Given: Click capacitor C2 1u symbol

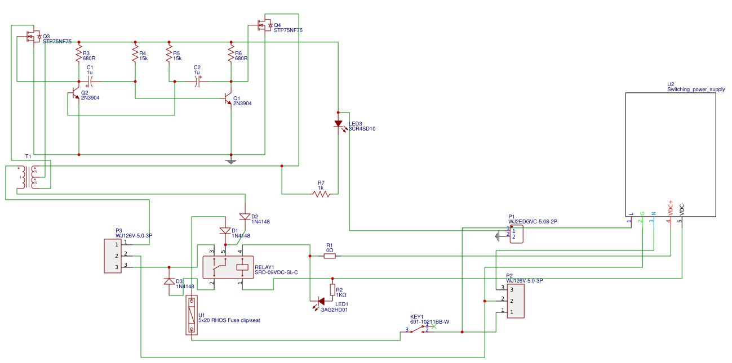Looking at the screenshot, I should point(197,82).
